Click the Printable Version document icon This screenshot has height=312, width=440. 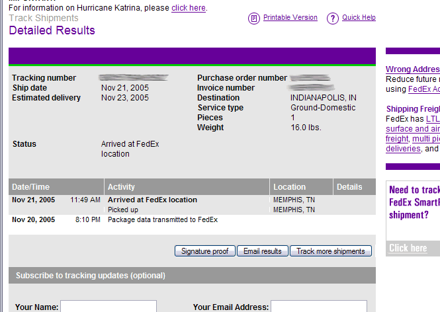(254, 19)
